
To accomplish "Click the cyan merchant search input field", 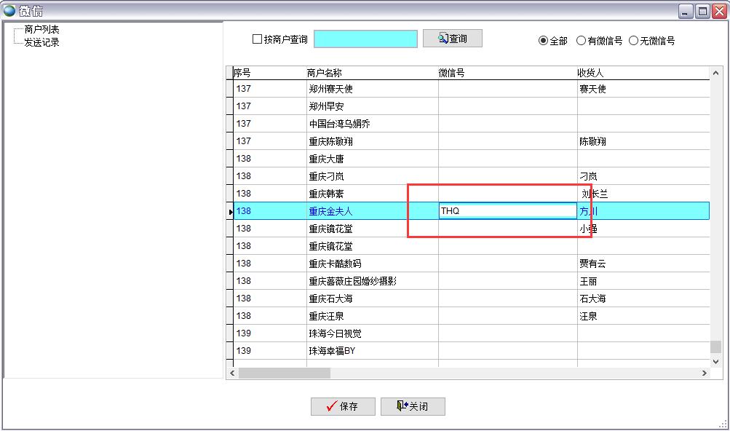I will (x=365, y=39).
